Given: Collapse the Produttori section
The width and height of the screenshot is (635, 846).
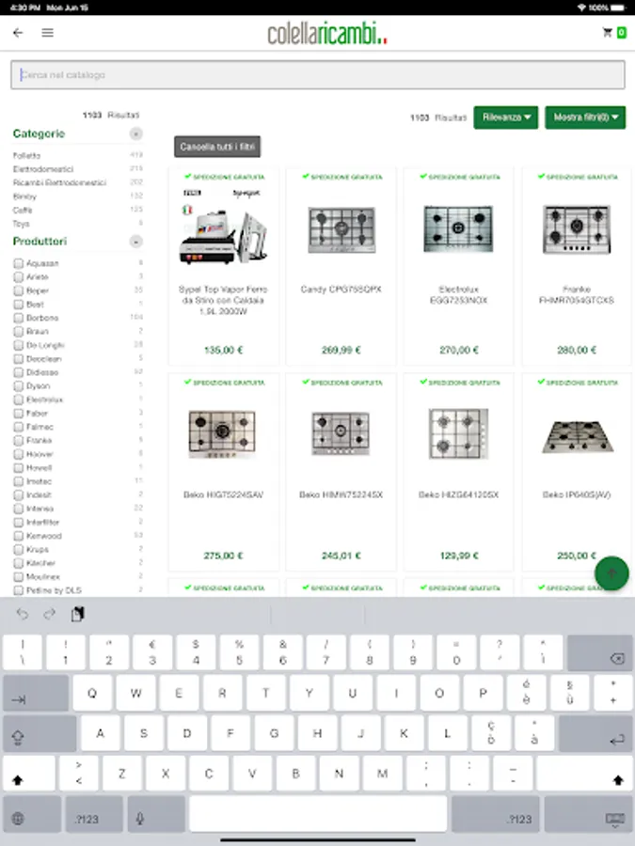Looking at the screenshot, I should 136,242.
